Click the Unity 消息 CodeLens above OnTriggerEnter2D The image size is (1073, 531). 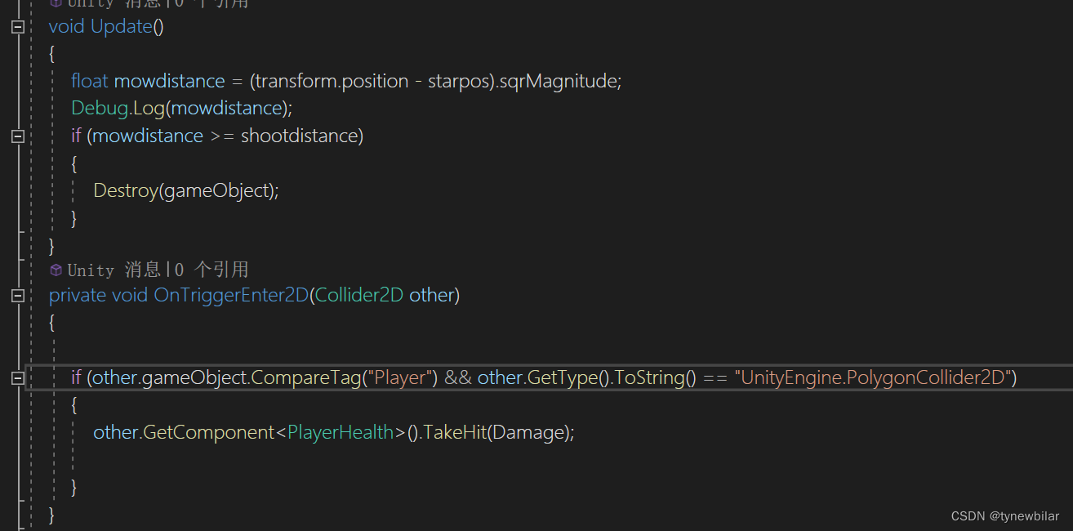pyautogui.click(x=114, y=270)
